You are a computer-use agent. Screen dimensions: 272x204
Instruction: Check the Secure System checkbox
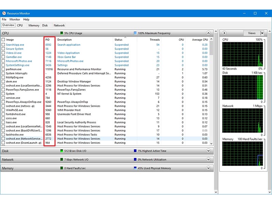pos(3,49)
